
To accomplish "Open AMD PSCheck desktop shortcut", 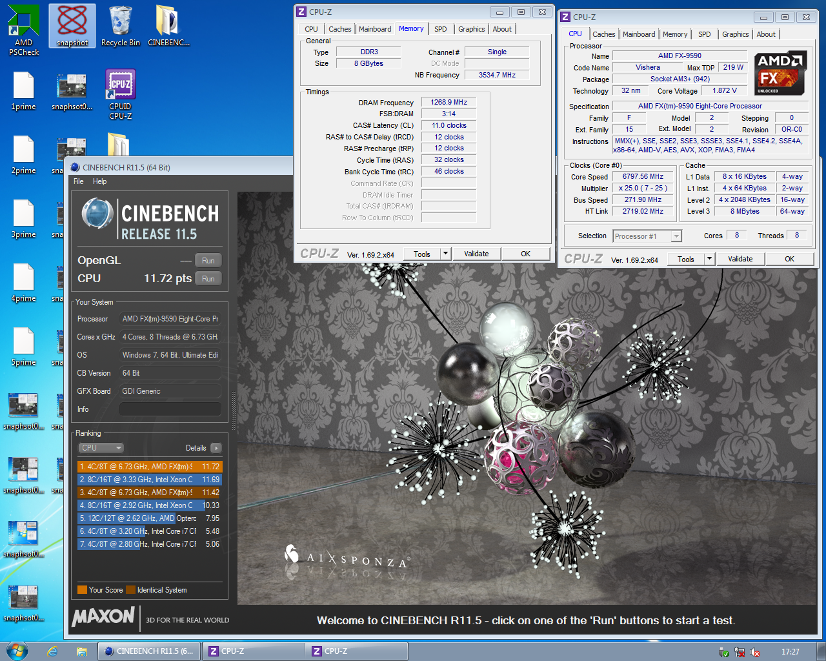I will point(24,30).
